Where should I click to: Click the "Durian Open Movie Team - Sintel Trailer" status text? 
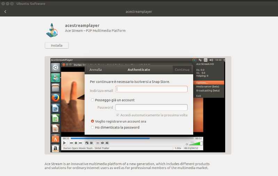click(x=86, y=148)
